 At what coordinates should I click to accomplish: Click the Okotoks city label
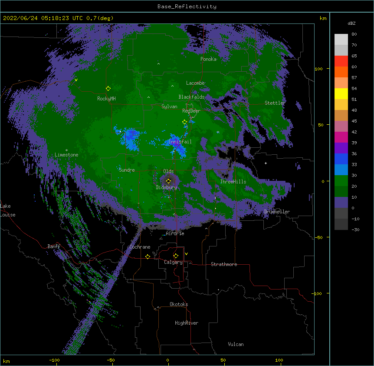[x=179, y=304]
